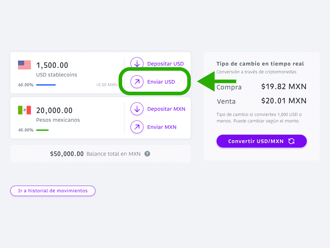The width and height of the screenshot is (330, 248).
Task: Go to historial de movimientos
Action: click(x=53, y=191)
